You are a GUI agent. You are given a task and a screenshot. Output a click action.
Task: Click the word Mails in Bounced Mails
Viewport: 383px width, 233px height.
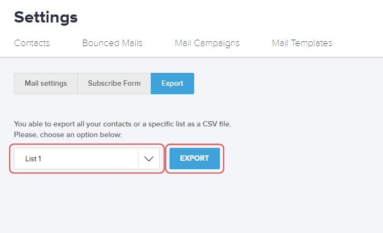pos(131,43)
